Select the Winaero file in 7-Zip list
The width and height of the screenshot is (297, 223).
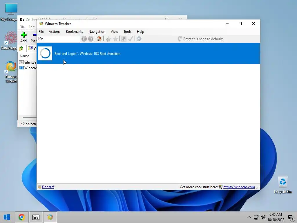28,68
